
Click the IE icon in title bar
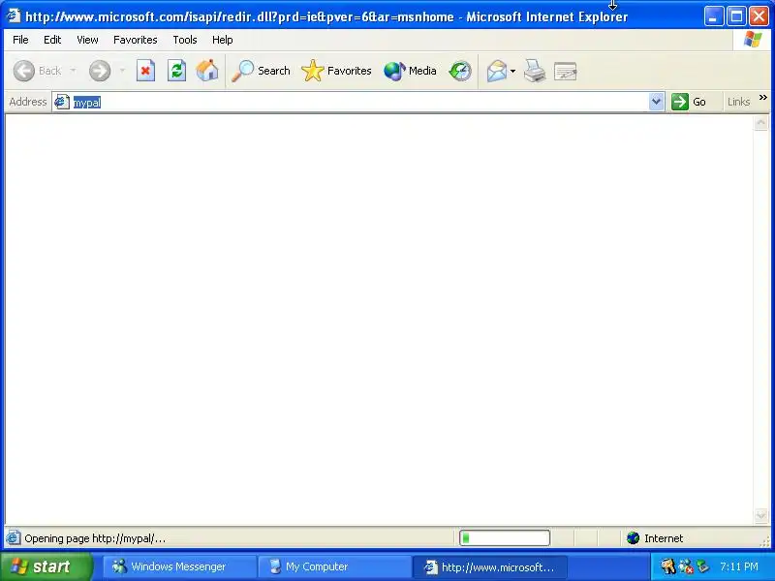(14, 16)
